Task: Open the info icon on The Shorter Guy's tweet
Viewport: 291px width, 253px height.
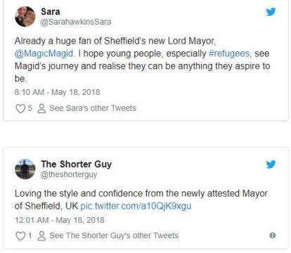Action: (x=273, y=235)
